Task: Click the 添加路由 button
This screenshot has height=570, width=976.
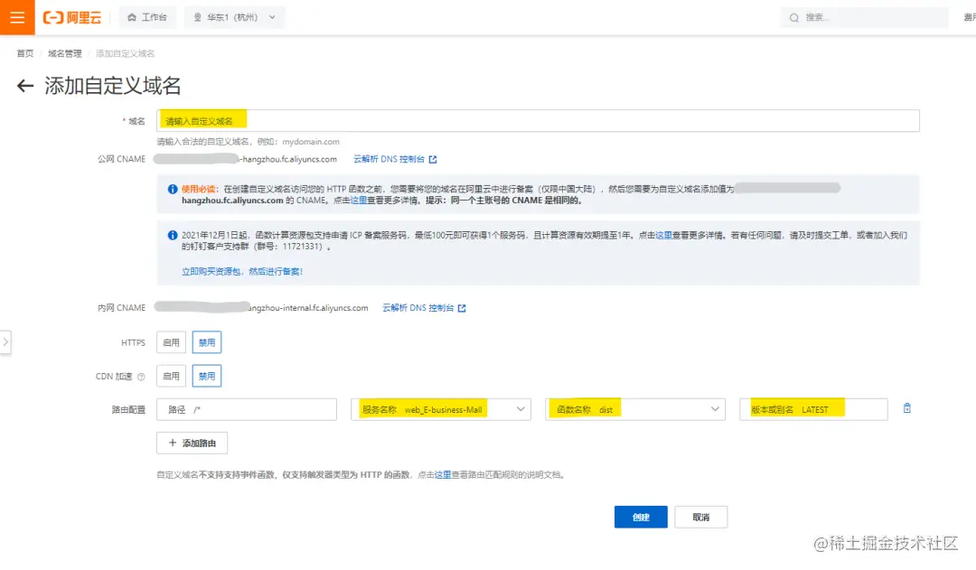Action: coord(192,443)
